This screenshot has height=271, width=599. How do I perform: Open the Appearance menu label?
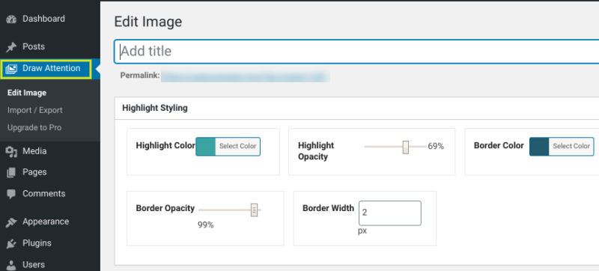coord(46,222)
